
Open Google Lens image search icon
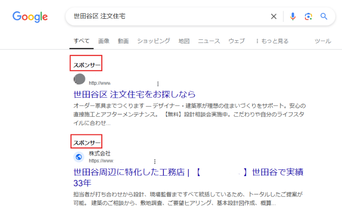308,17
